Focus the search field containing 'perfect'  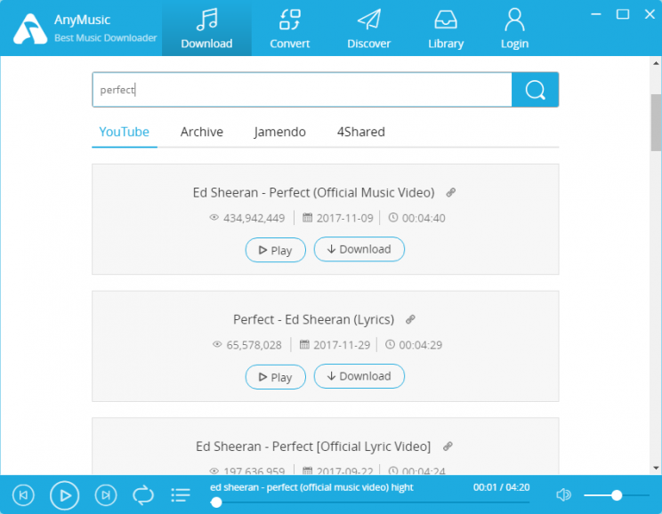coord(302,90)
